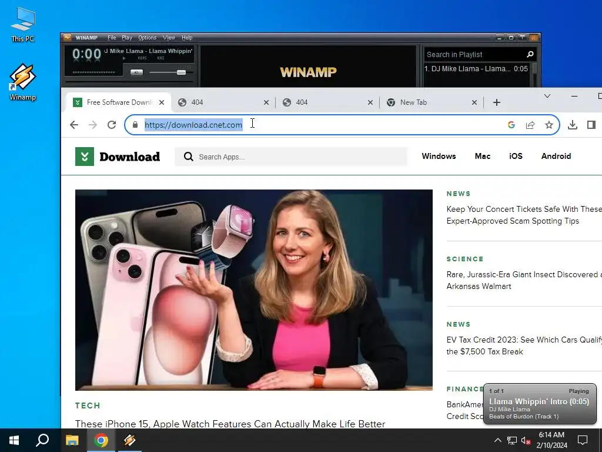Open File Explorer from the taskbar
Viewport: 602px width, 452px height.
point(72,440)
